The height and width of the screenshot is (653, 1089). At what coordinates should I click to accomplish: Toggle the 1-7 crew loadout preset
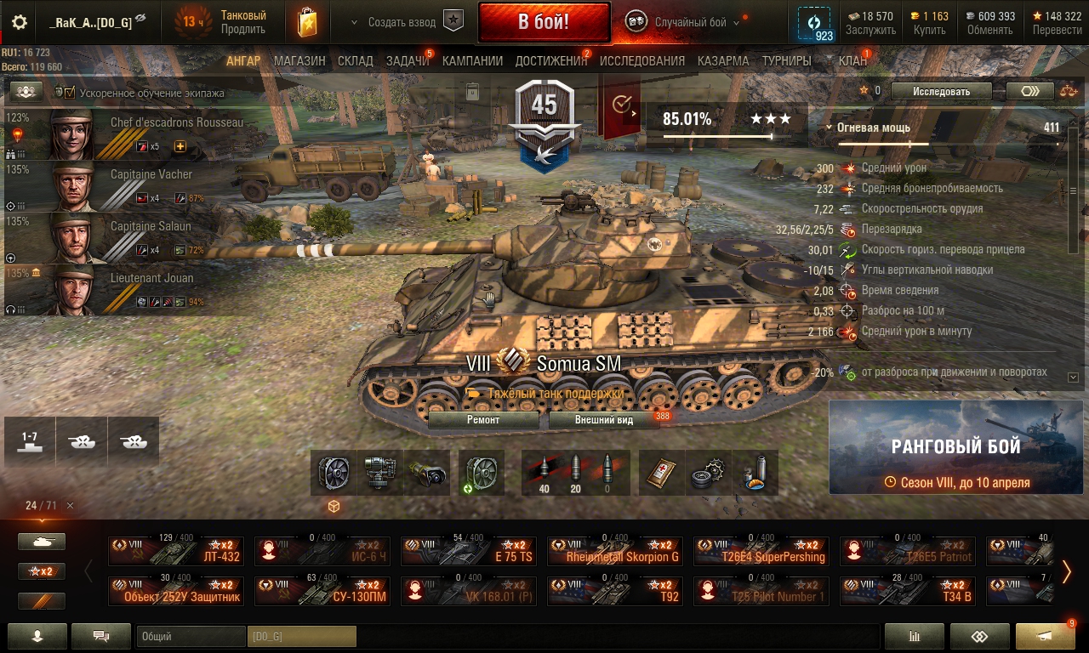[x=30, y=441]
